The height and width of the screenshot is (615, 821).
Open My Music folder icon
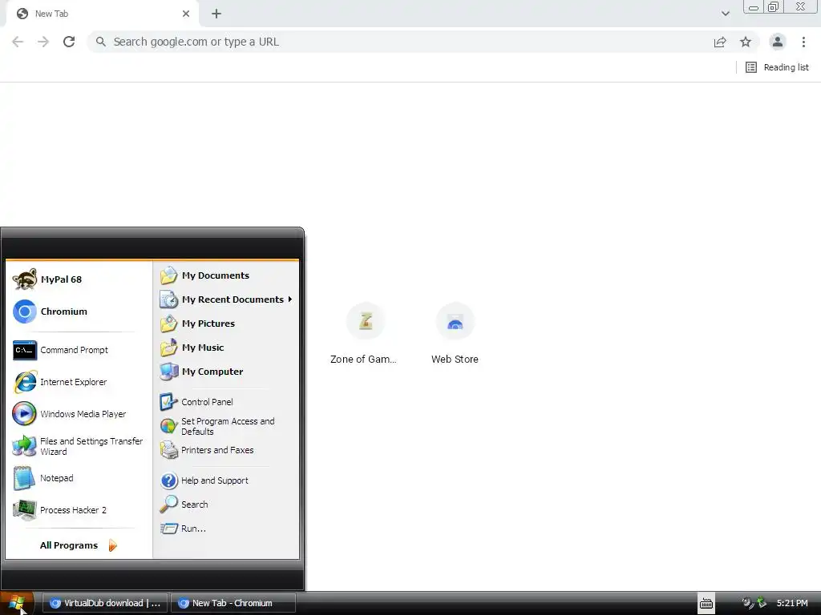[x=168, y=348]
